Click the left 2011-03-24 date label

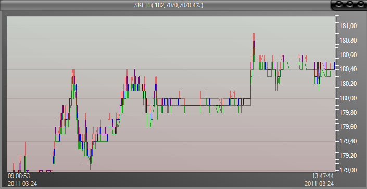[22, 183]
